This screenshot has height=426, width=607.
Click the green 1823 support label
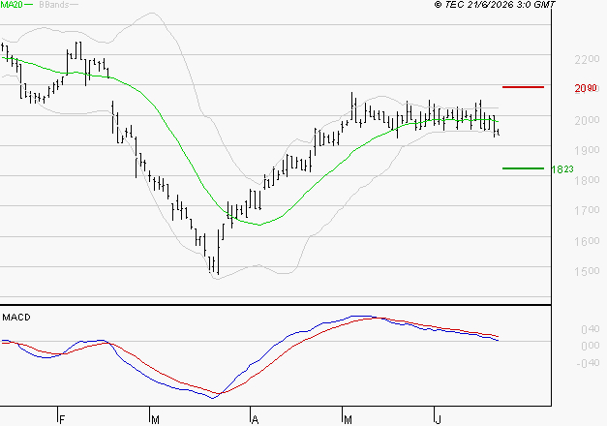(562, 169)
